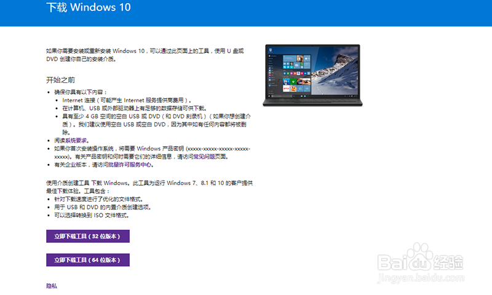Open the 批量许可服务中心 link
The width and height of the screenshot is (492, 295).
point(130,165)
